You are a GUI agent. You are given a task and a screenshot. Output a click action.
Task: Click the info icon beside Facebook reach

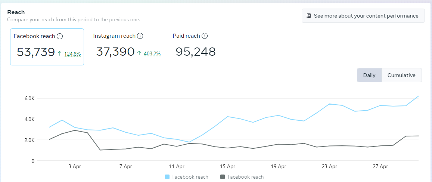(x=60, y=36)
